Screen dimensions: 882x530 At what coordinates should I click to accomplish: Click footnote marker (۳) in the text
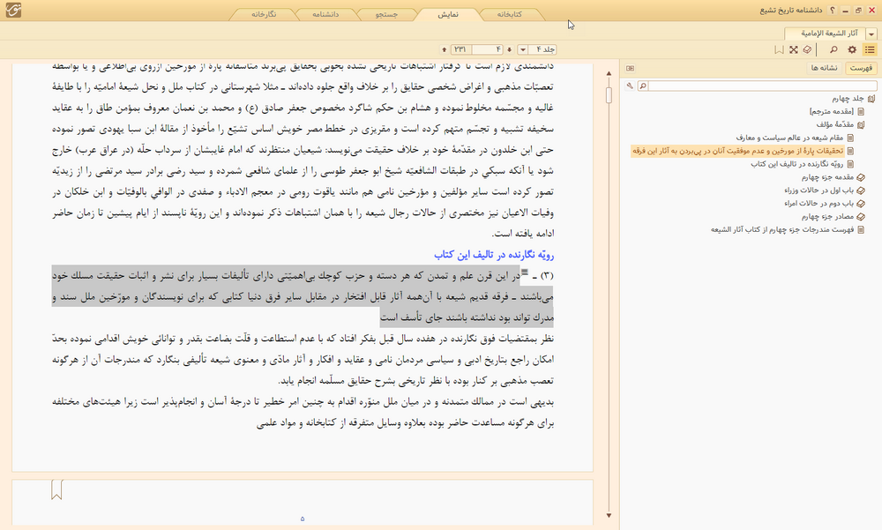click(x=547, y=276)
